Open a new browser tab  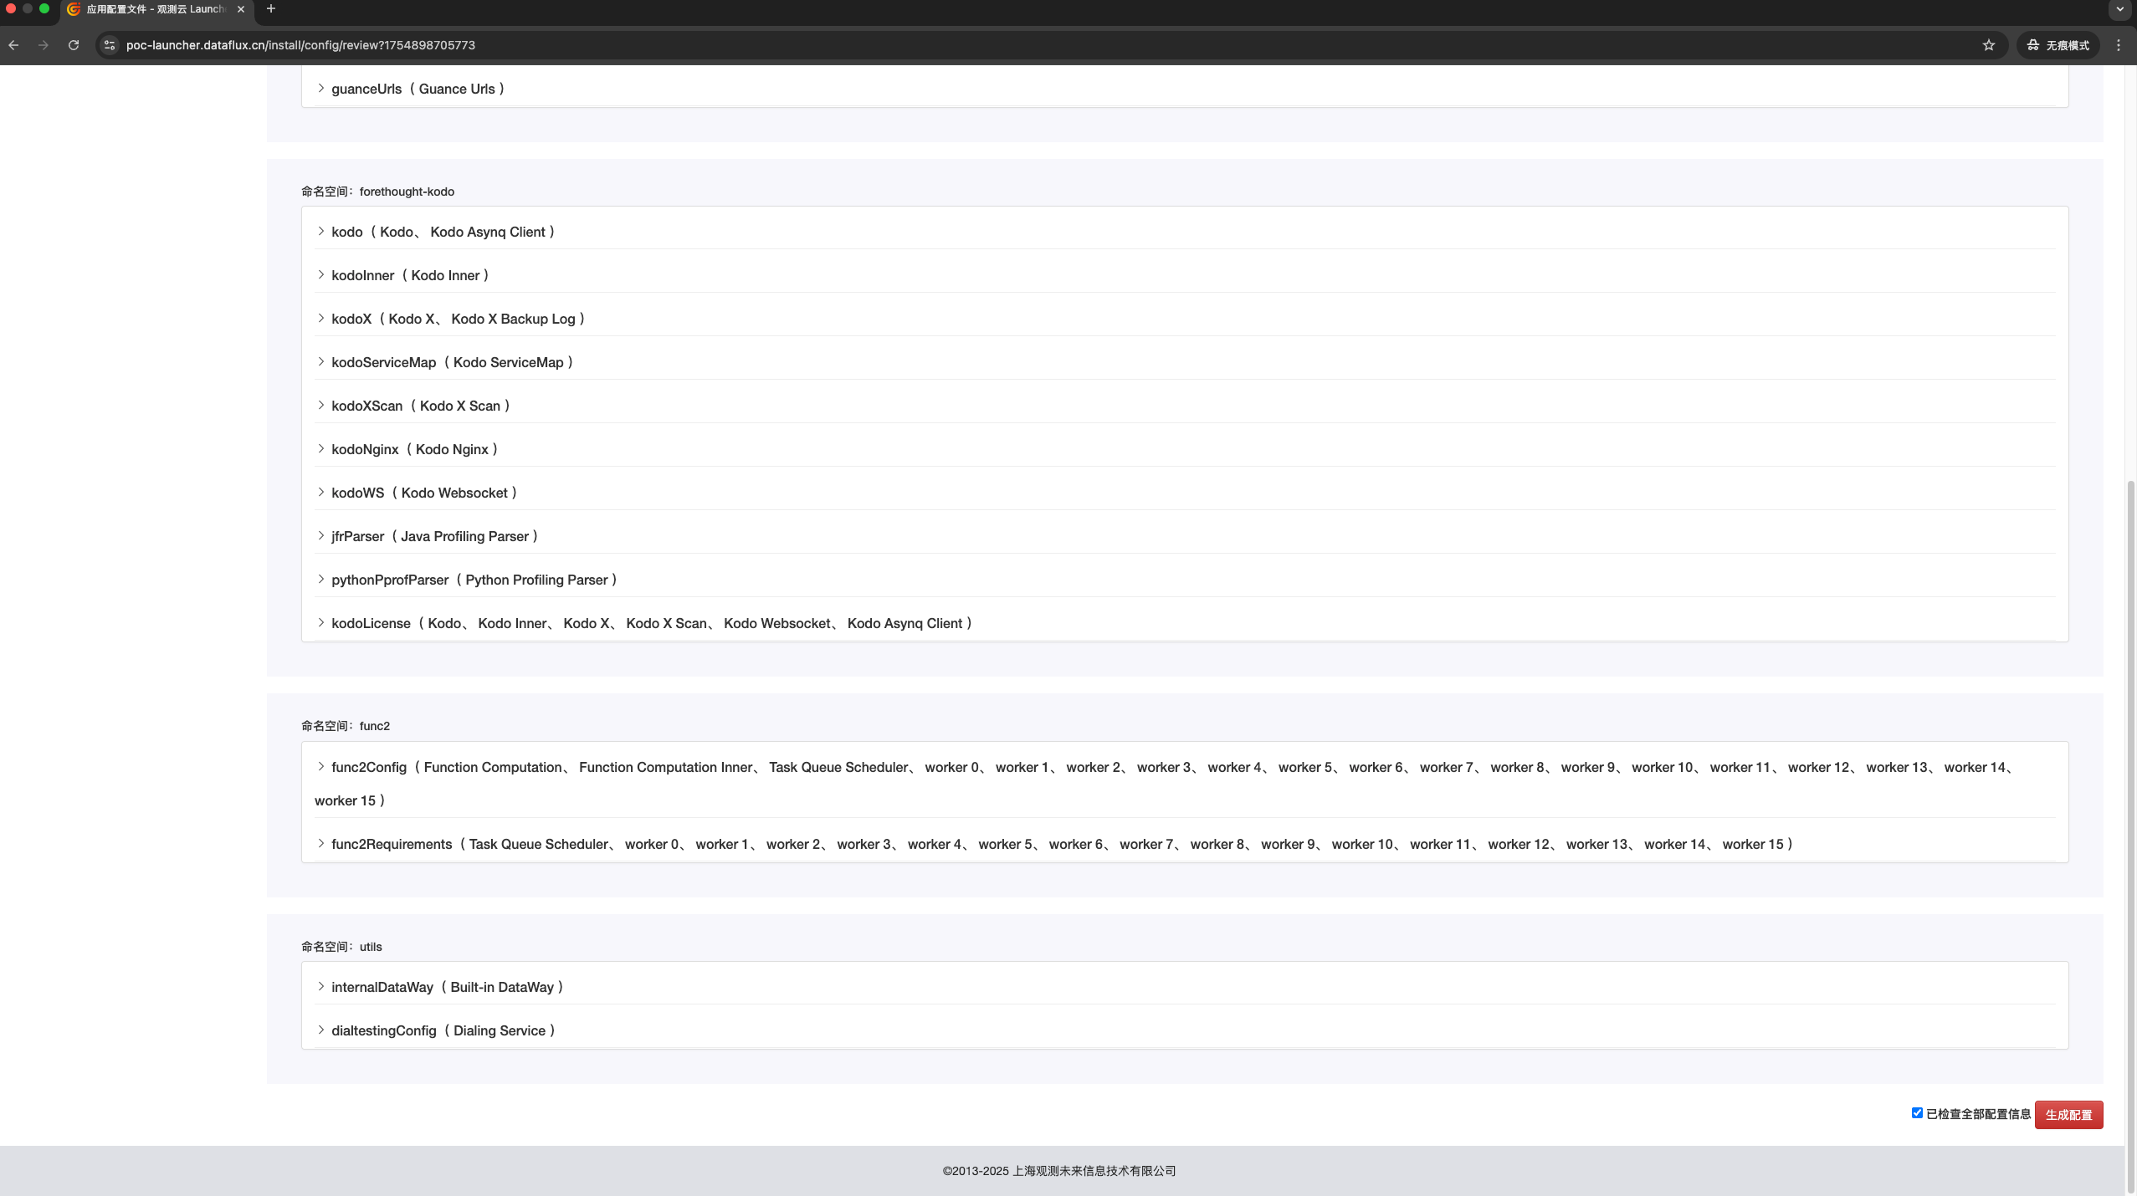click(x=271, y=9)
